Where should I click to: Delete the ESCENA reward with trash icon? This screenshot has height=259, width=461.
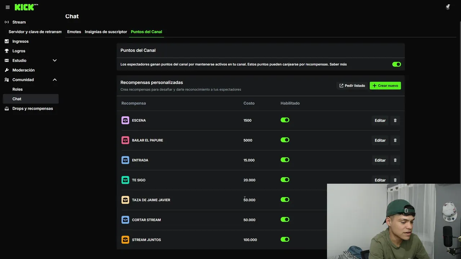coord(395,121)
